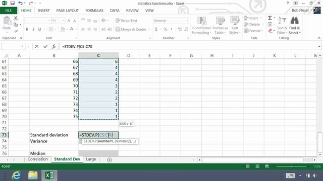Middle align cell contents
Image resolution: width=323 pixels, height=181 pixels.
(89, 21)
